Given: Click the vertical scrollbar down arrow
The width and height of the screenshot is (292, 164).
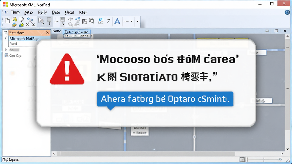Looking at the screenshot, I should coord(287,149).
